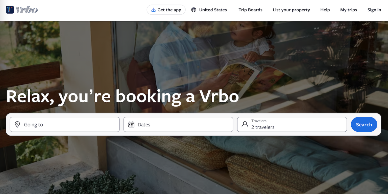
Task: Open Trip Boards from the header
Action: [250, 10]
